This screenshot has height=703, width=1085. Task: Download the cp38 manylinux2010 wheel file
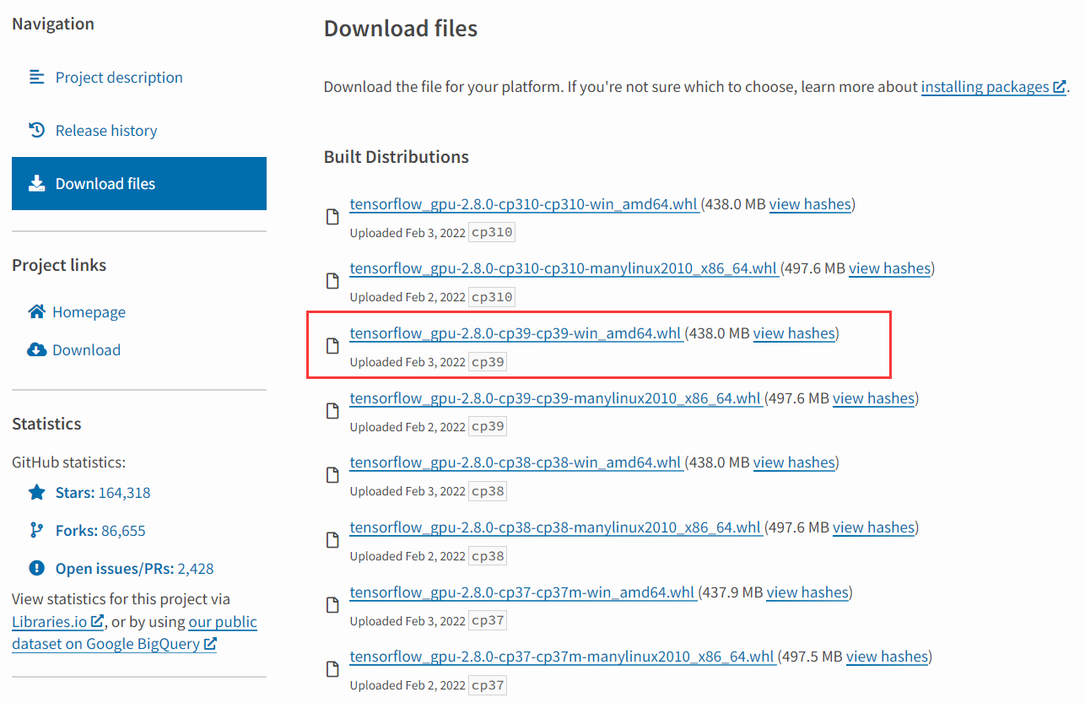click(x=555, y=527)
